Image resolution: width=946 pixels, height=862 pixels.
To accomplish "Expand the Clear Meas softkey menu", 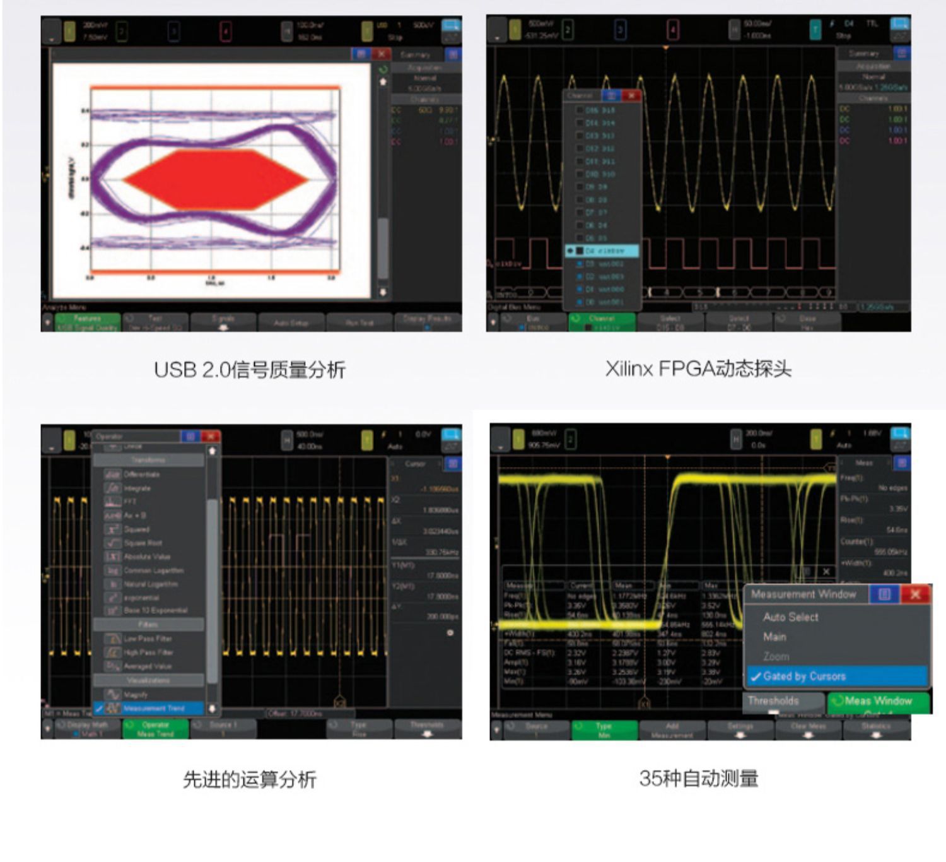I will tap(808, 730).
